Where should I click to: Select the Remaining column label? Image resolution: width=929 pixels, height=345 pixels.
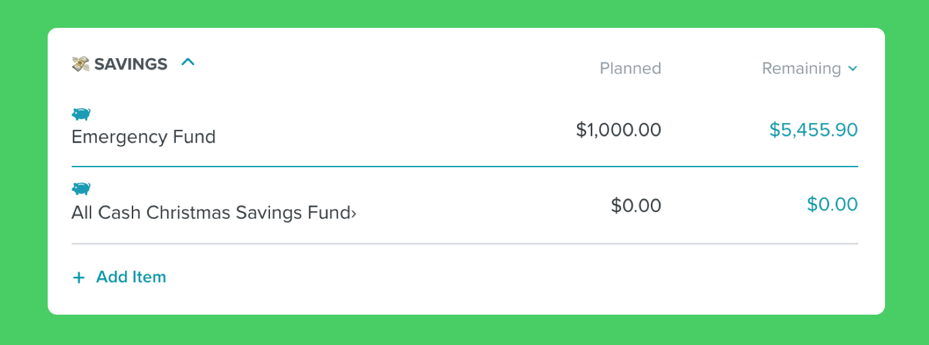[x=801, y=68]
